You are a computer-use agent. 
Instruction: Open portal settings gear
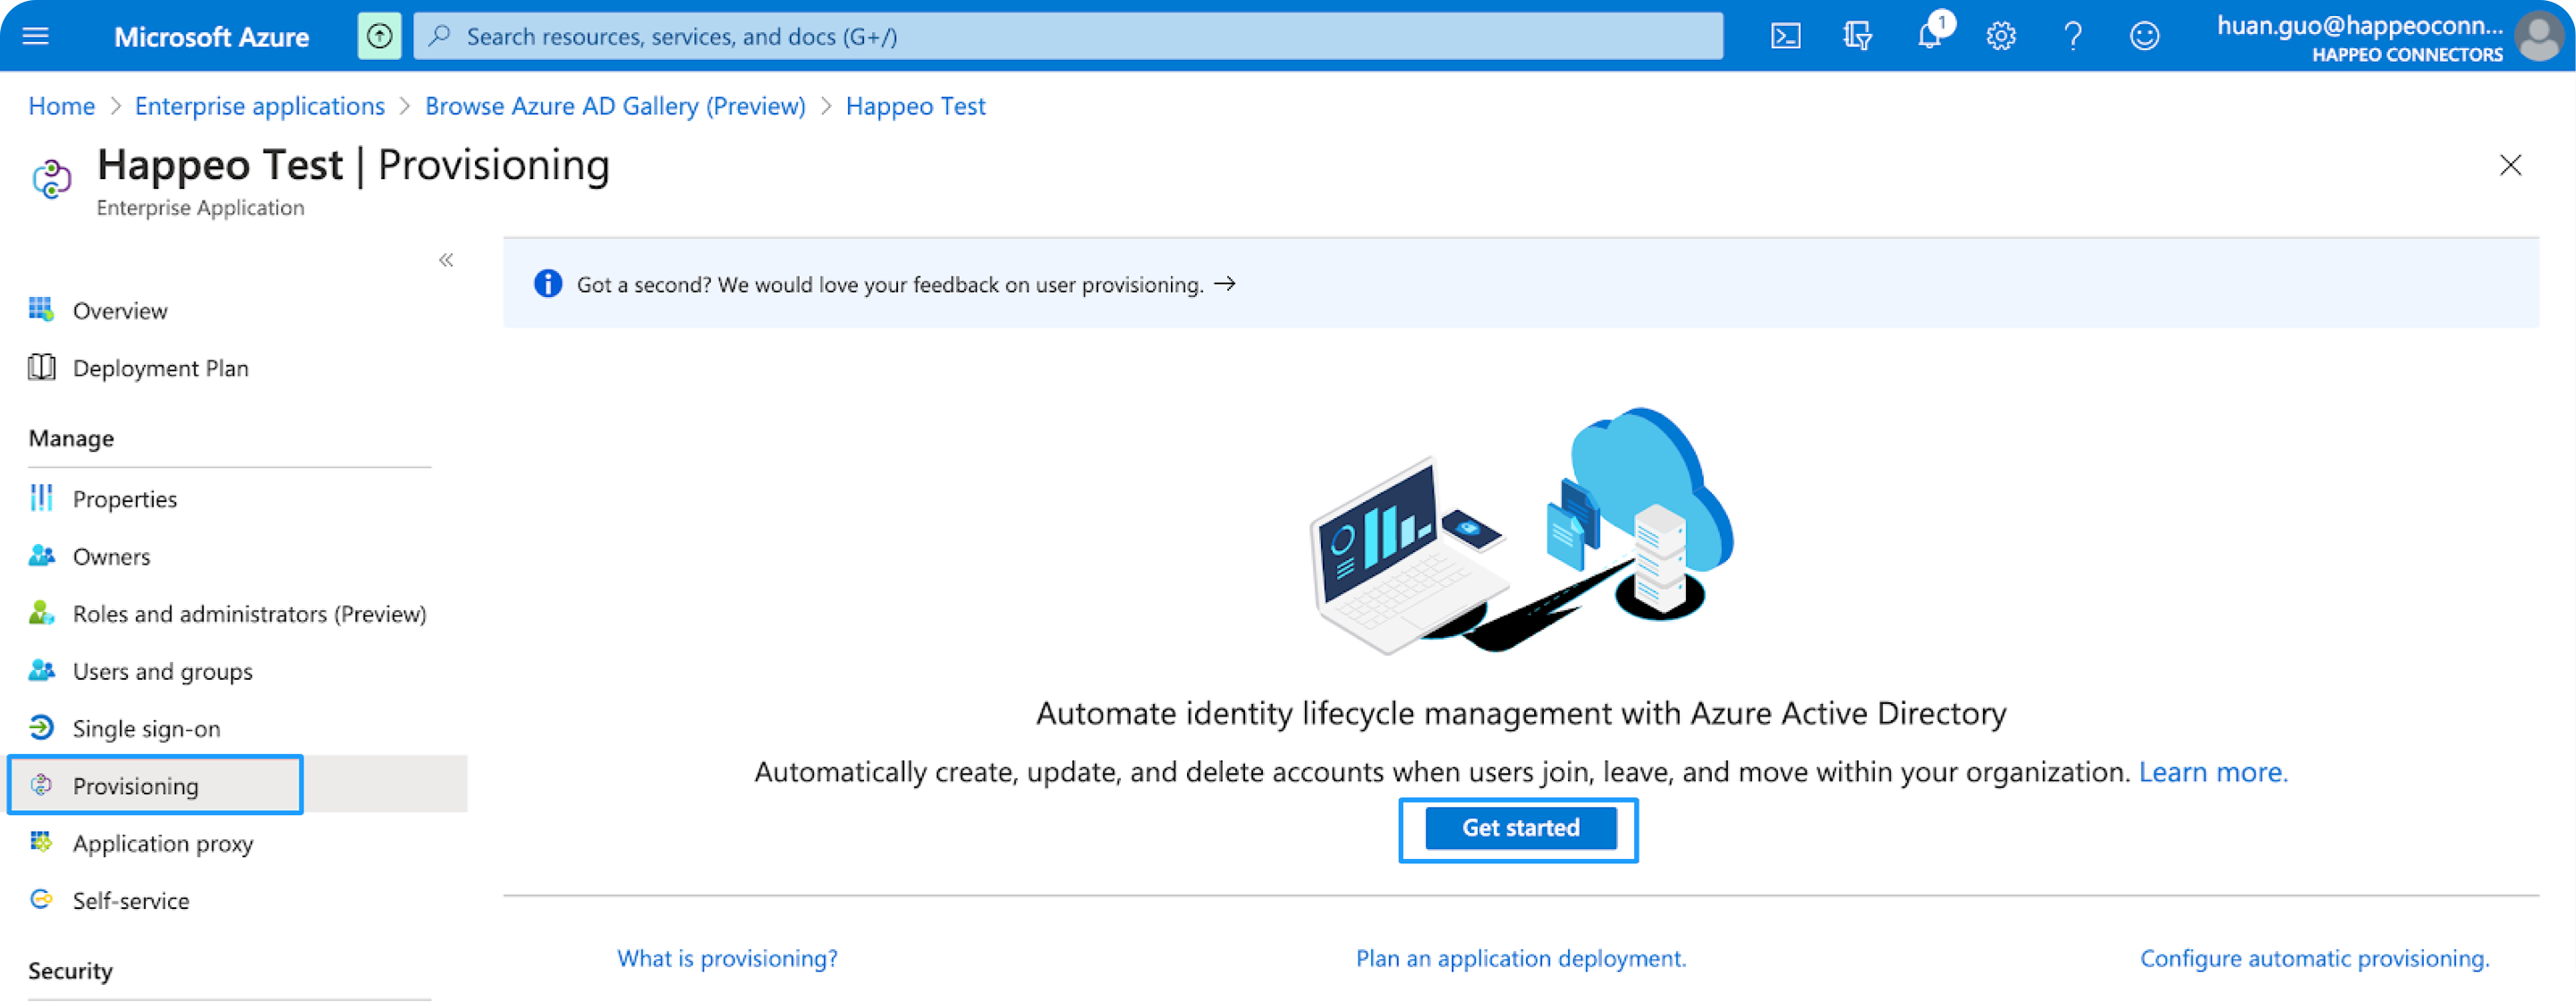(2001, 36)
